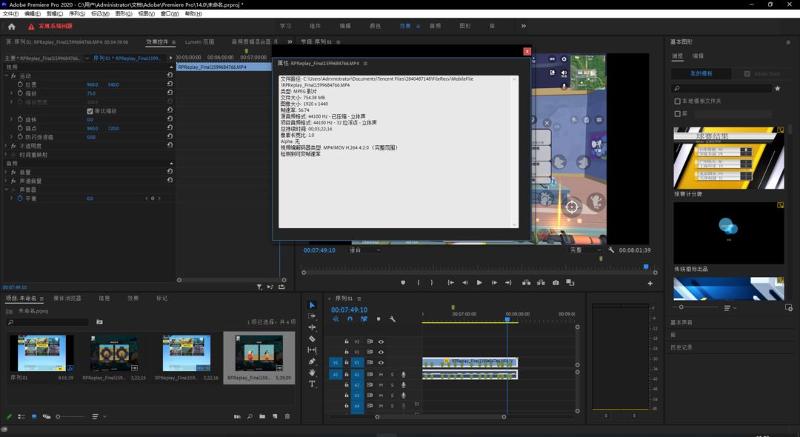Select the Ripple Edit tool
This screenshot has width=800, height=437.
coord(312,327)
